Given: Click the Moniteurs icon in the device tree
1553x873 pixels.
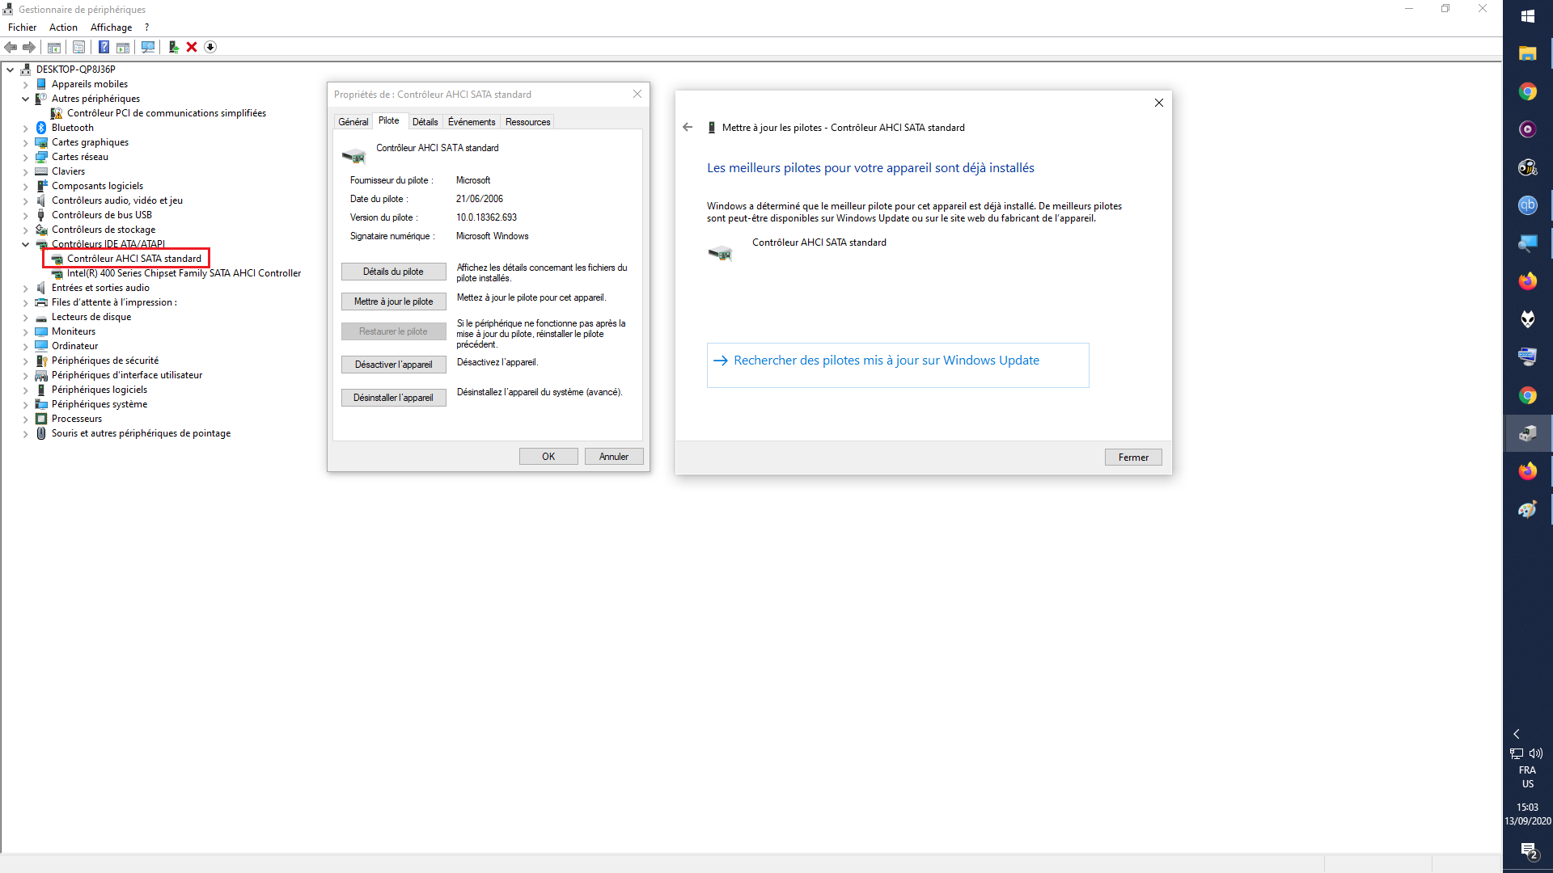Looking at the screenshot, I should pyautogui.click(x=41, y=331).
